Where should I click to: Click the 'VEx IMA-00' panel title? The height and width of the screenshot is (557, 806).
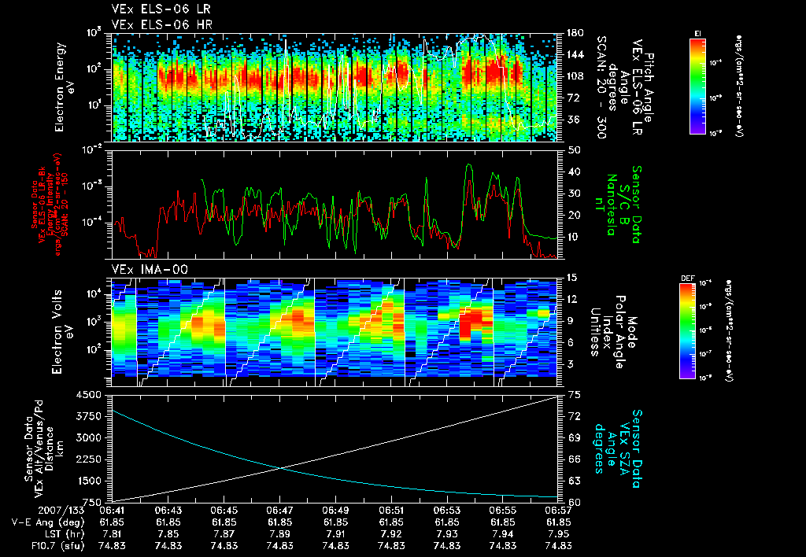tap(150, 269)
